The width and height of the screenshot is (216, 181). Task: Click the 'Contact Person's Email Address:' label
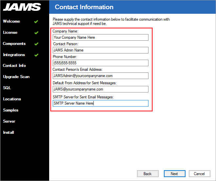pos(78,70)
